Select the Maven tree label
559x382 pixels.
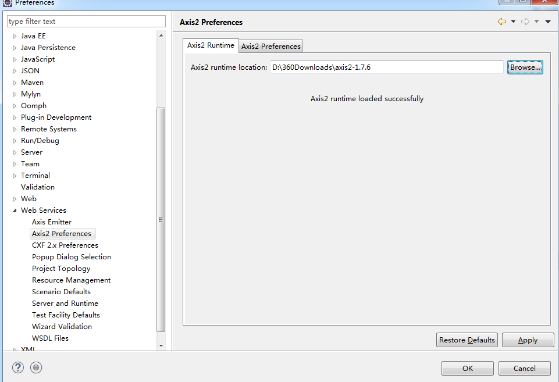32,83
